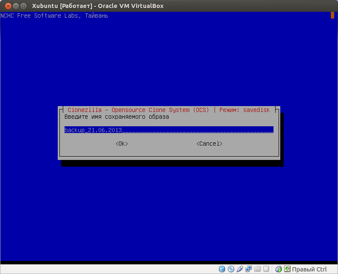Confirm the image name with Ok

tap(122, 144)
